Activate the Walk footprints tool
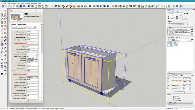195x110 pixels. pos(2,74)
